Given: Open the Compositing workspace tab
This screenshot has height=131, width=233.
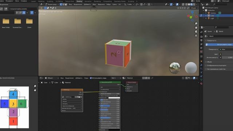Looking at the screenshot, I should (x=107, y=1).
